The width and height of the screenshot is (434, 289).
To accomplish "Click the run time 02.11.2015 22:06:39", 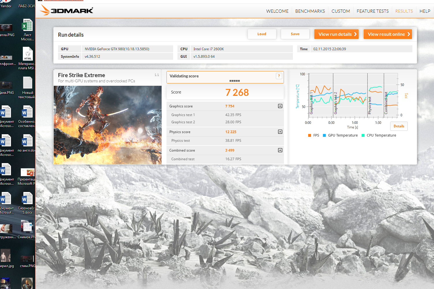I will [x=330, y=49].
